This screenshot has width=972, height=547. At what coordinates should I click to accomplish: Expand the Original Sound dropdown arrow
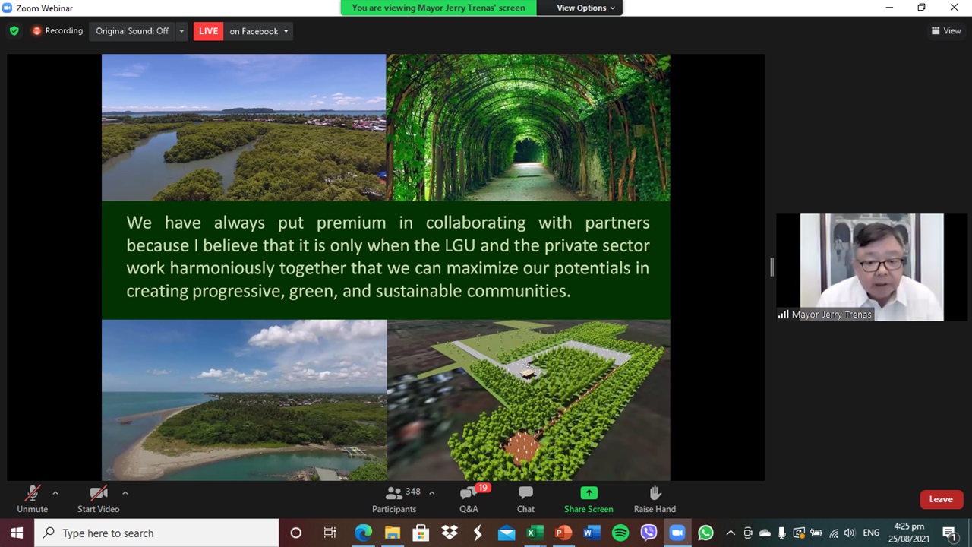tap(181, 31)
